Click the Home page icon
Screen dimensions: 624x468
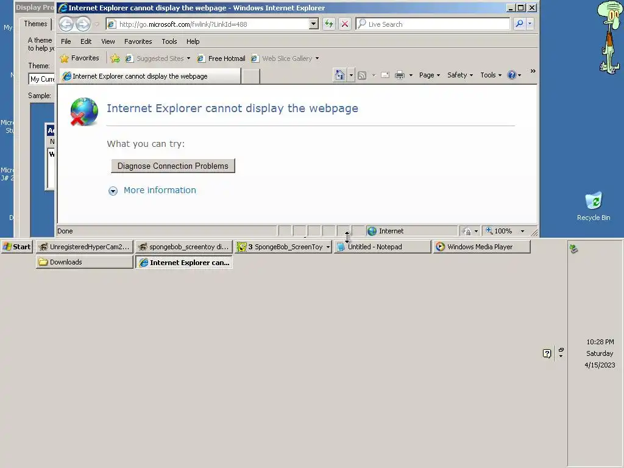pos(339,75)
